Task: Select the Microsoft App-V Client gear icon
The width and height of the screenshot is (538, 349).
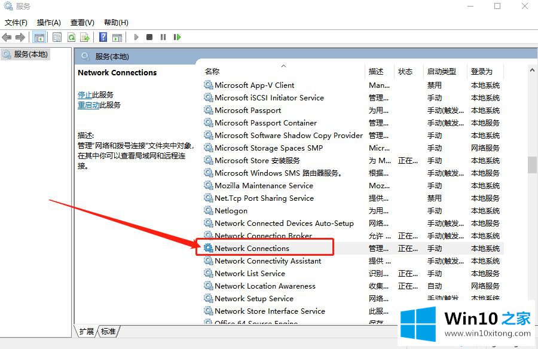Action: (208, 85)
